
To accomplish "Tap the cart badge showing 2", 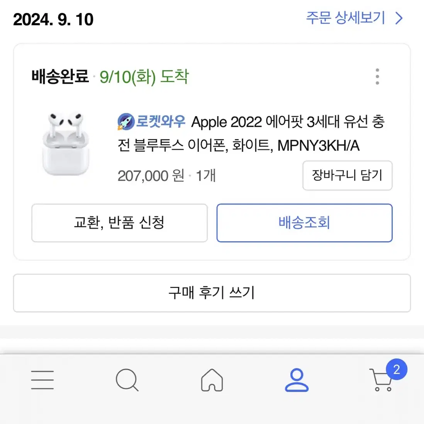I will tap(397, 370).
